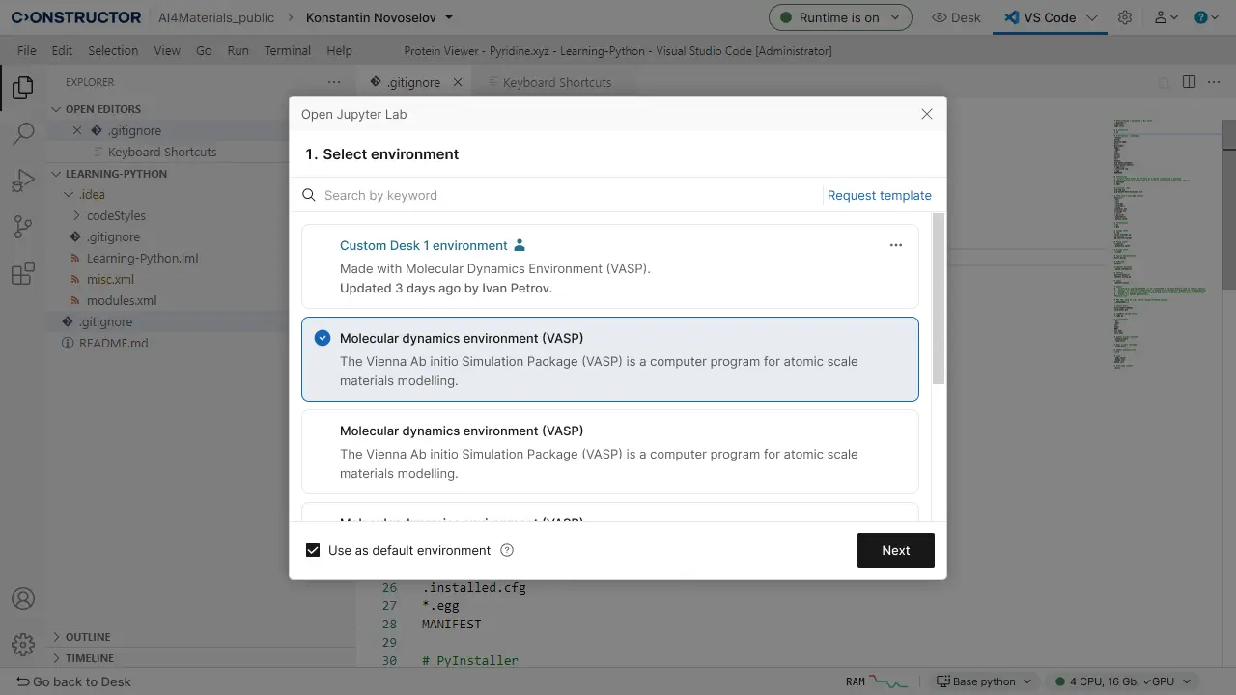Uncheck Use as default environment checkbox
This screenshot has height=695, width=1236.
[x=313, y=550]
